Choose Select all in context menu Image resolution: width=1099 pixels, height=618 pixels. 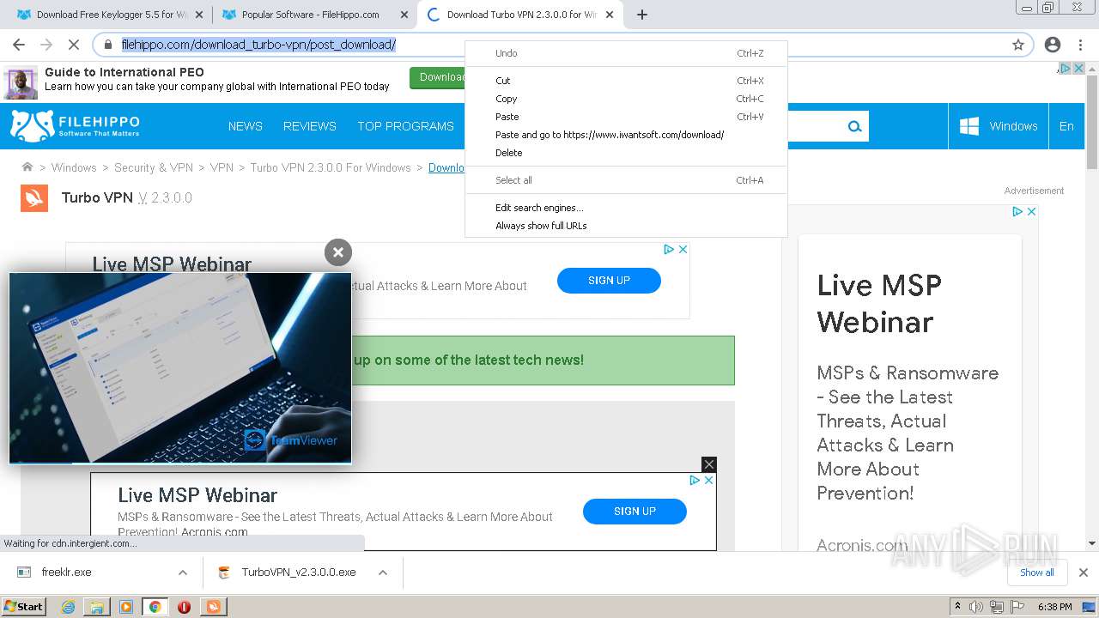point(626,180)
